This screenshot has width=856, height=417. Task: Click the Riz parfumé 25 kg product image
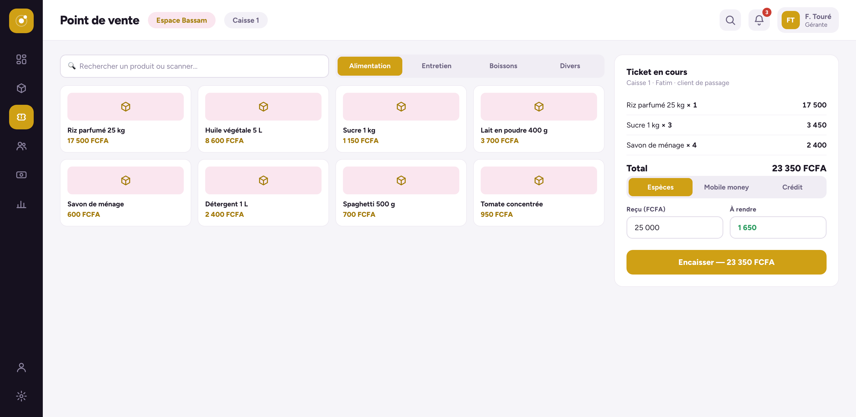(x=126, y=107)
